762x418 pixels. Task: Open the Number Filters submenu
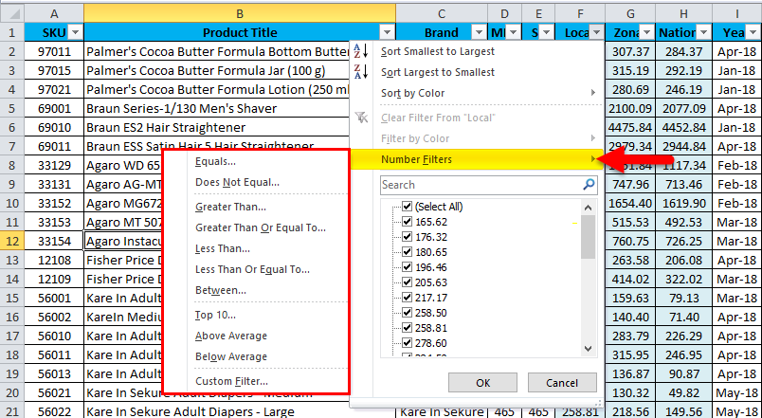click(477, 159)
